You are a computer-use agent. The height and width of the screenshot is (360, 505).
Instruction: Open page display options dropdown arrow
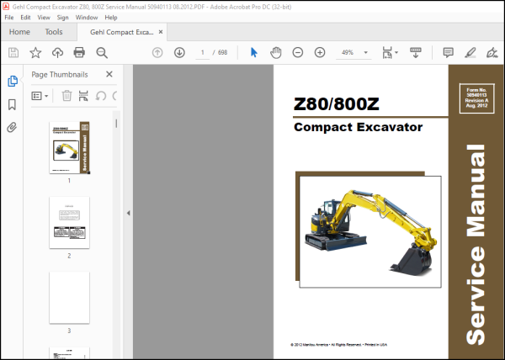(396, 52)
